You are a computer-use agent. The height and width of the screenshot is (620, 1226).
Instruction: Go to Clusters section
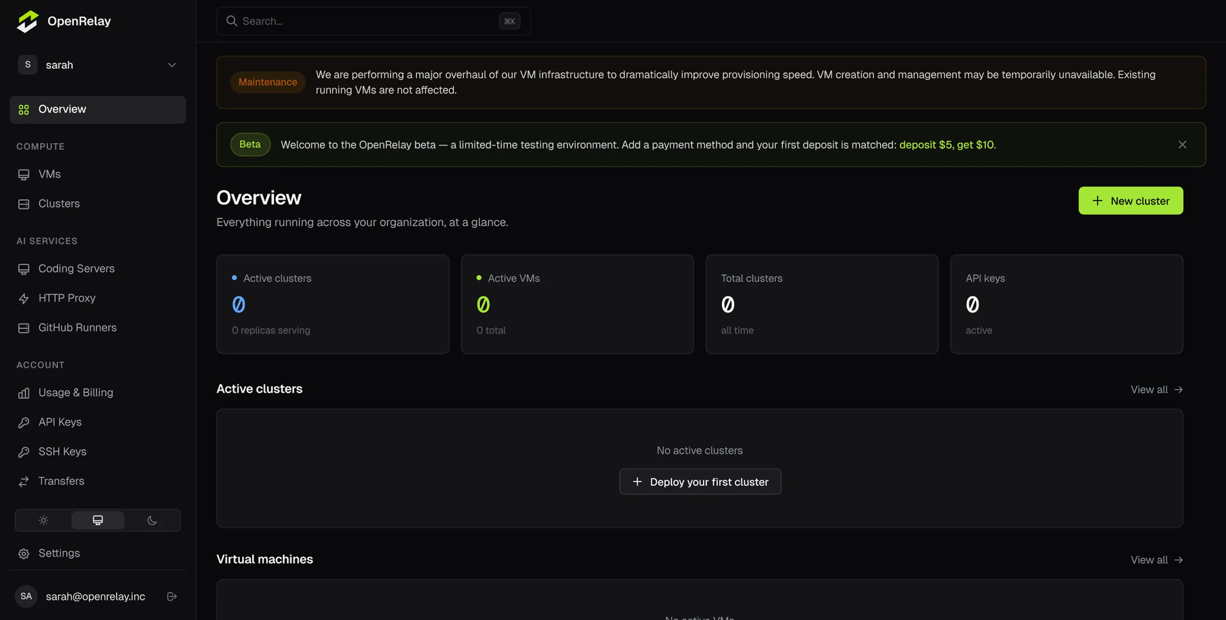pyautogui.click(x=98, y=204)
